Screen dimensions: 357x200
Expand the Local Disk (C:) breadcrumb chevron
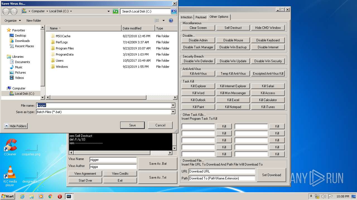pyautogui.click(x=71, y=11)
